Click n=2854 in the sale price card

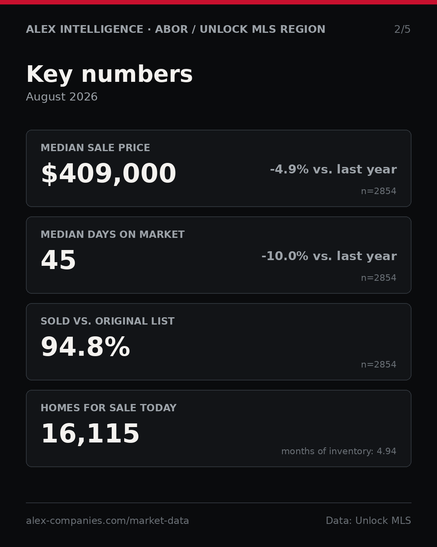[x=379, y=191]
